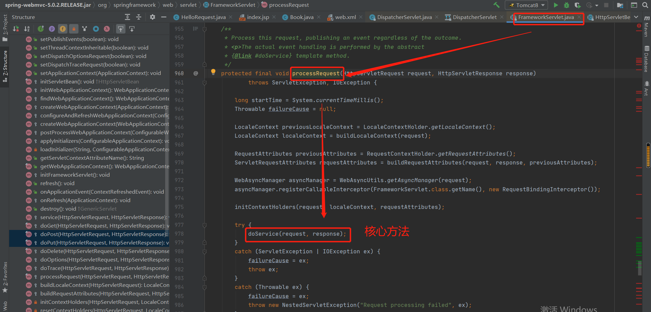
Task: Click the springframework breadcrumb in navigation bar
Action: (x=135, y=5)
